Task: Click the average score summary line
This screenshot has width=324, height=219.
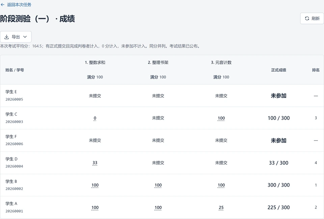Action: pos(100,46)
